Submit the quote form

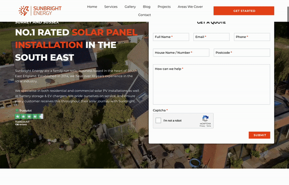click(259, 135)
